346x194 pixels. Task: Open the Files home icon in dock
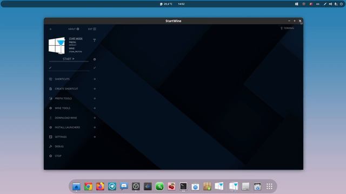tap(76, 186)
